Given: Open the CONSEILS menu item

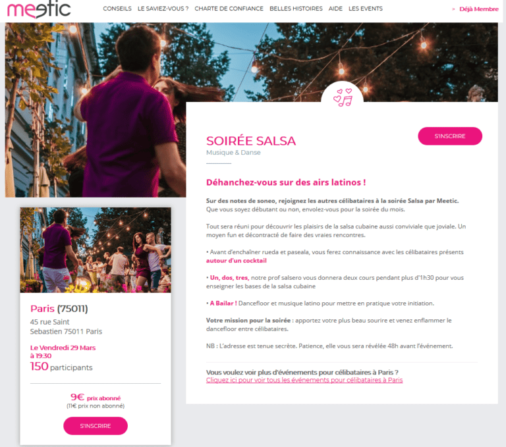Looking at the screenshot, I should point(117,9).
